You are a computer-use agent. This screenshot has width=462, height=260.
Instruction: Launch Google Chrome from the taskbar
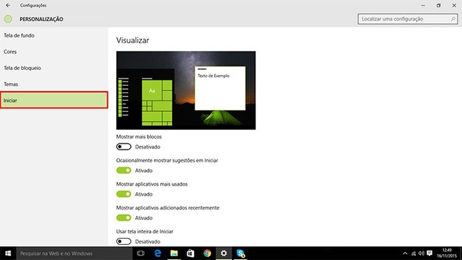point(207,253)
